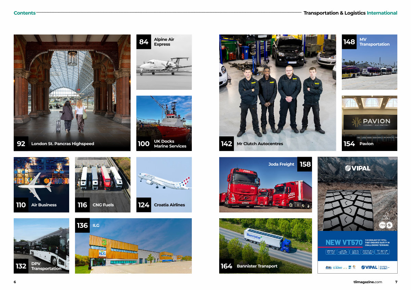Select page number badge 158
The image size is (411, 290).
click(x=305, y=164)
